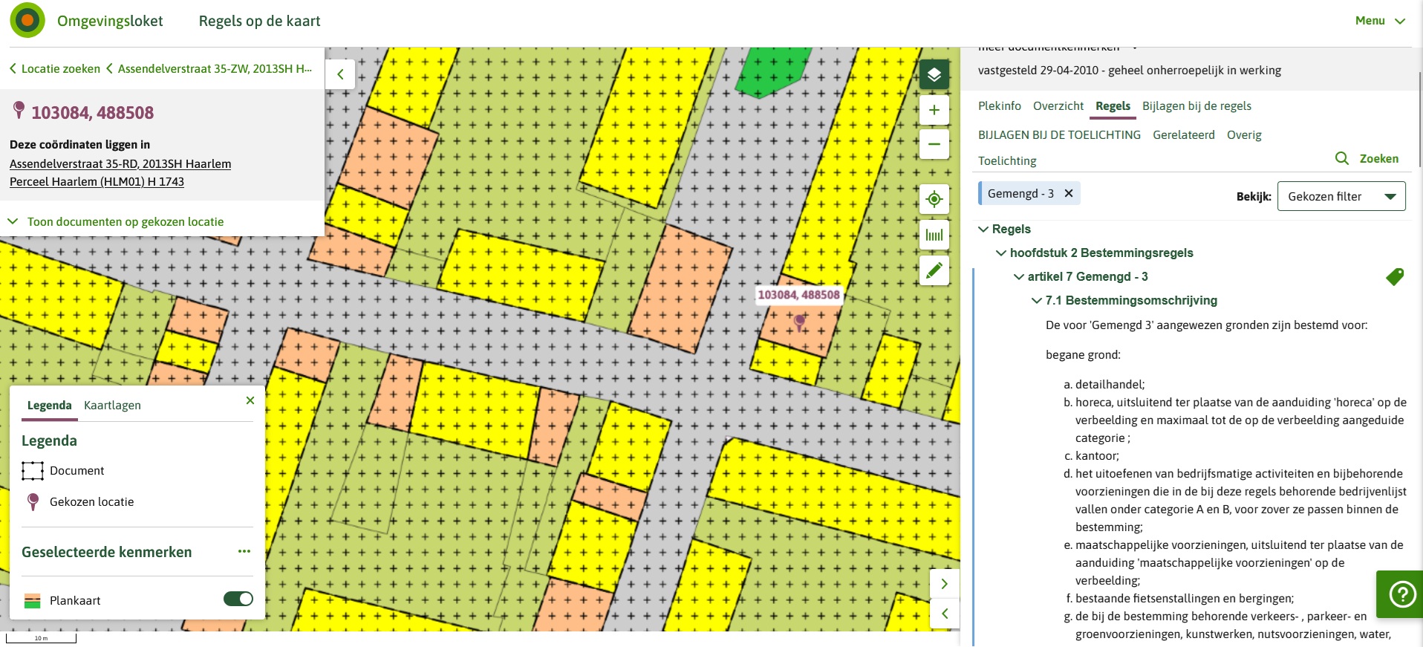Click the Omgevingsloket title text
Image resolution: width=1423 pixels, height=647 pixels.
pyautogui.click(x=110, y=21)
